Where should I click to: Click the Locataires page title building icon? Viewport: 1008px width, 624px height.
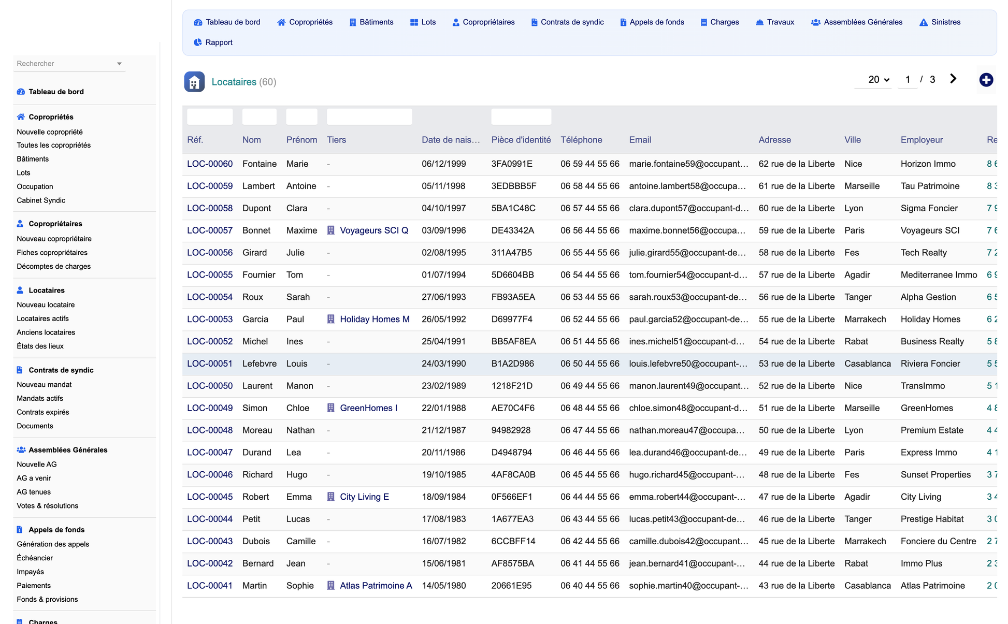(194, 82)
